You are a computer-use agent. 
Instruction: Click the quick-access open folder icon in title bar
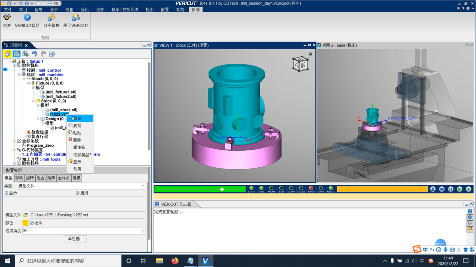pyautogui.click(x=4, y=3)
